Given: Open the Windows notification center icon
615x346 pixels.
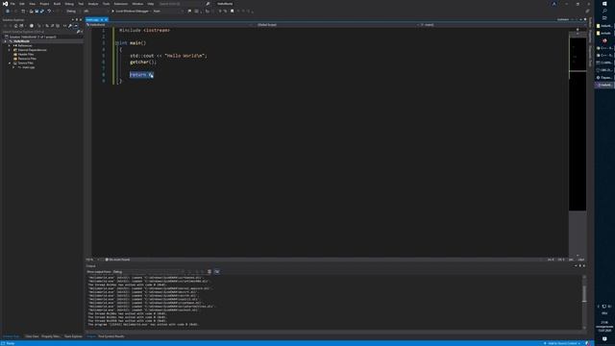Looking at the screenshot, I should click(x=604, y=339).
